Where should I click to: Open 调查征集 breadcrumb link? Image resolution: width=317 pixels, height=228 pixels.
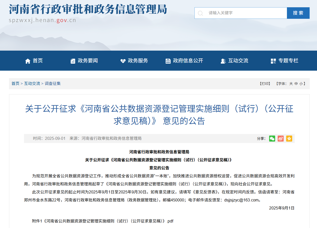(53, 84)
